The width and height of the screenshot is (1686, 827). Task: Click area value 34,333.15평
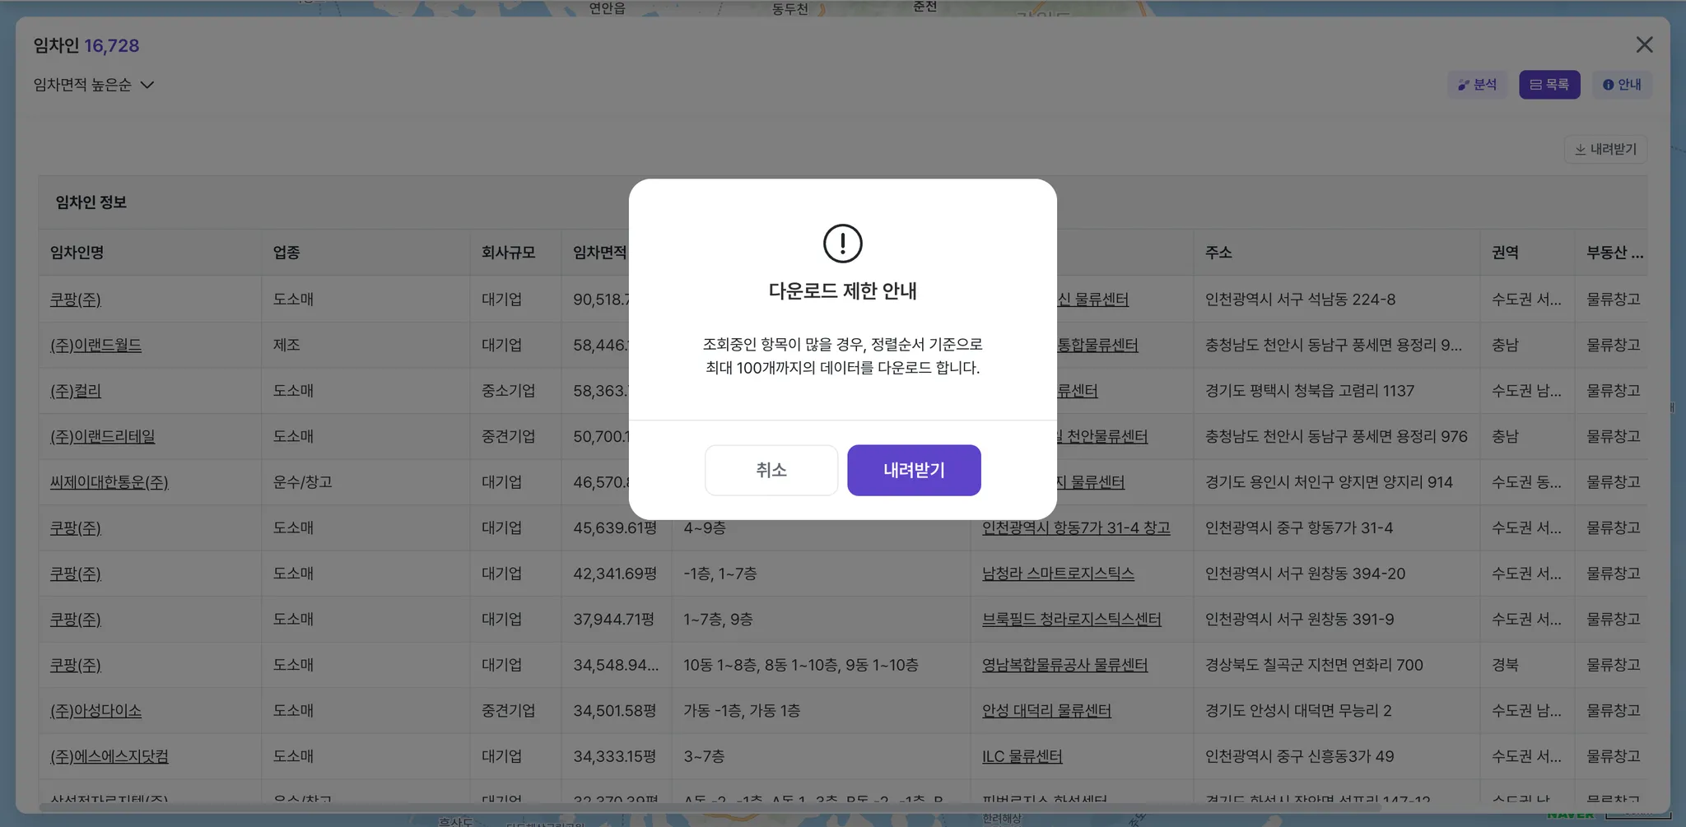614,756
